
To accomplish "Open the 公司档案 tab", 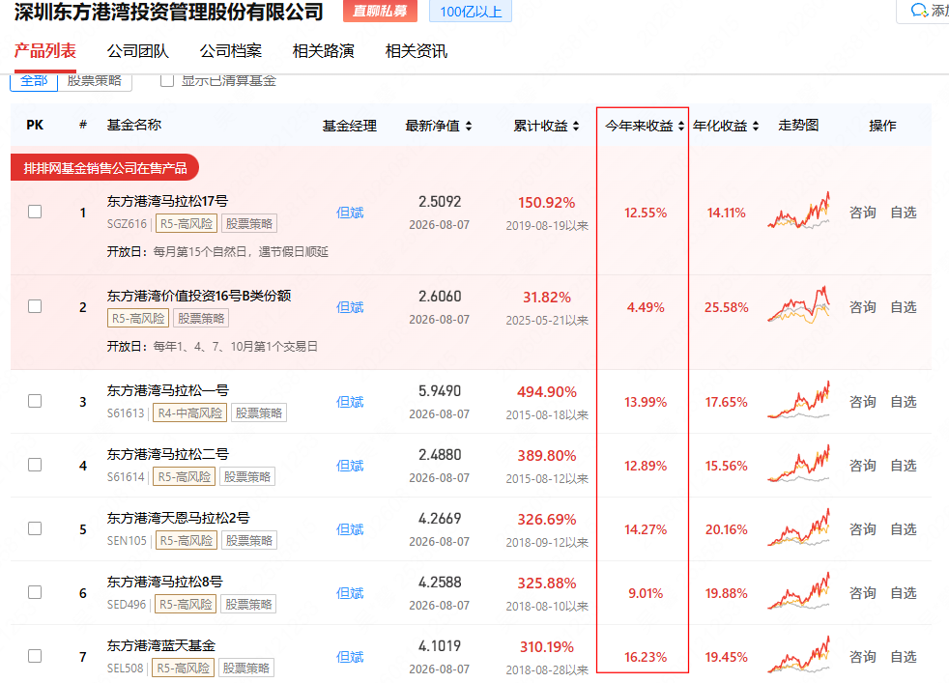I will tap(231, 51).
